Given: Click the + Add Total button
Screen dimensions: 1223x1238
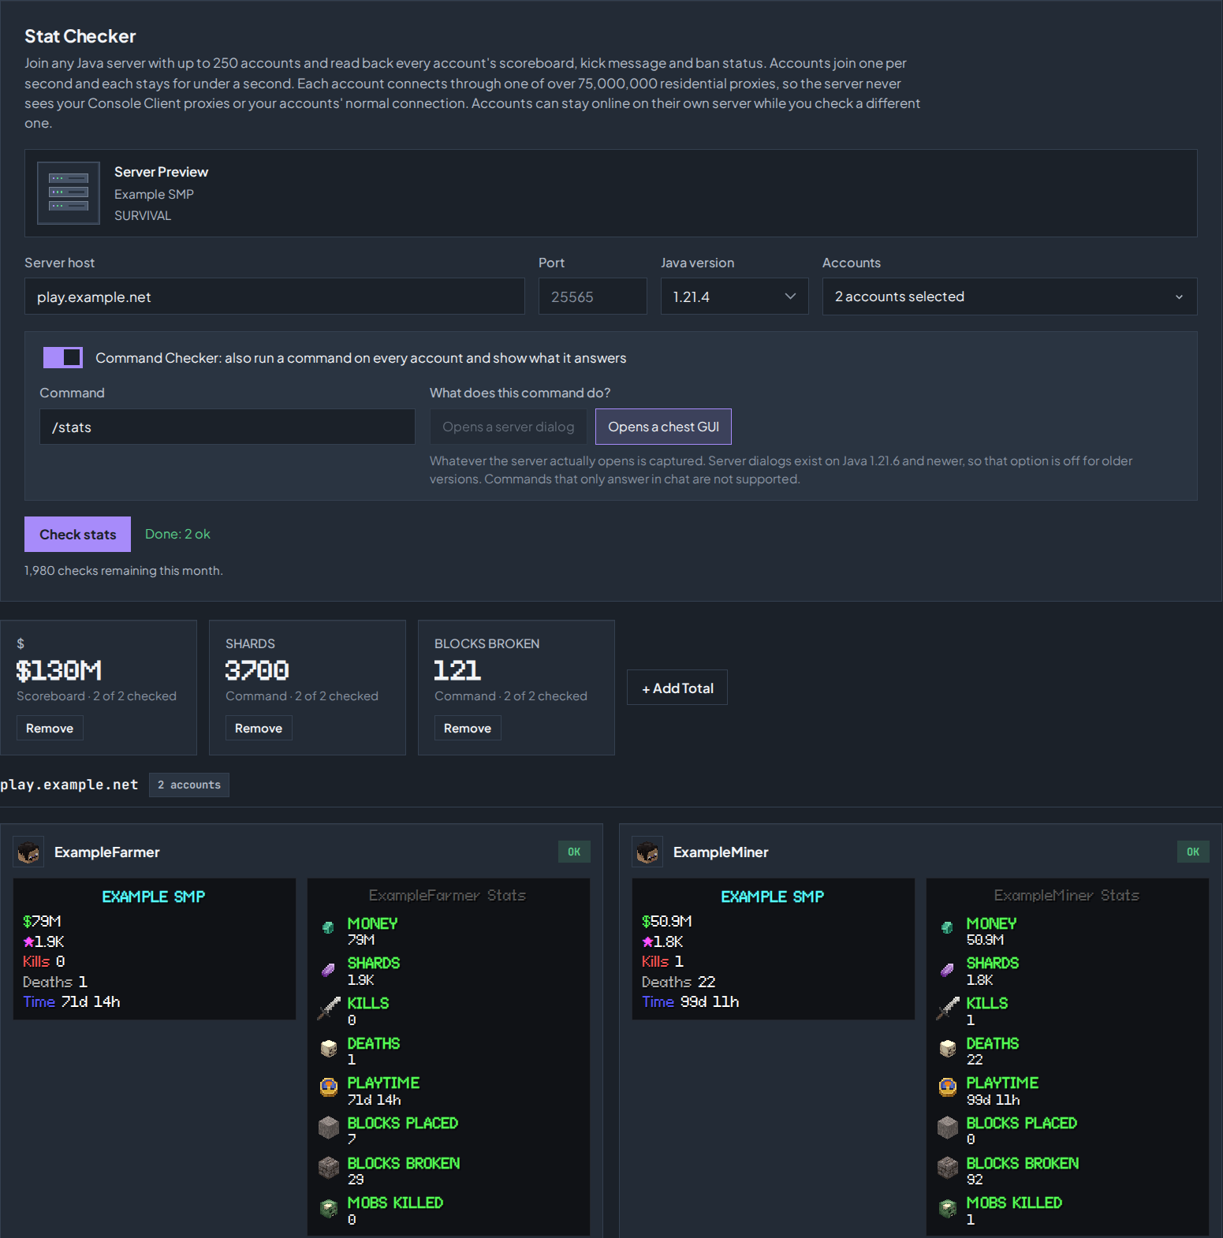Looking at the screenshot, I should pyautogui.click(x=677, y=688).
